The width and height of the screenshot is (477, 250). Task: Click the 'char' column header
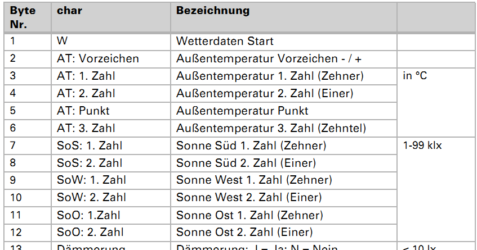pos(70,11)
